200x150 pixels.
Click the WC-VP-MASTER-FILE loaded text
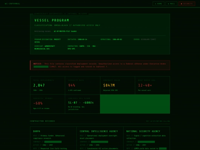[66, 31]
